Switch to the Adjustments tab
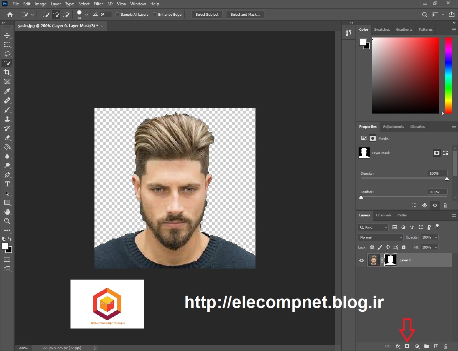The height and width of the screenshot is (351, 458). click(393, 127)
